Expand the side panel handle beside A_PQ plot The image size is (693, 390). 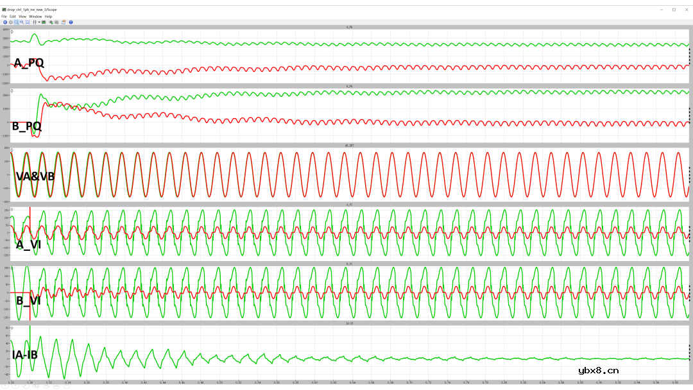tap(689, 58)
